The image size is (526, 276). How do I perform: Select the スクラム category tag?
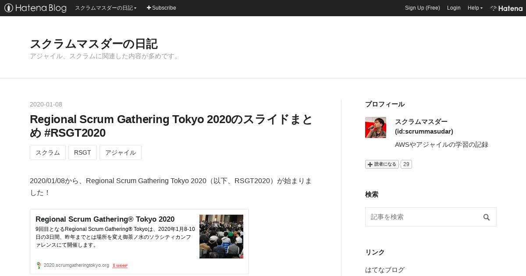tap(48, 152)
